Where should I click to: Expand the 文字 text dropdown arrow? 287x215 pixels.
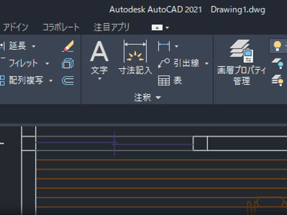coord(99,79)
